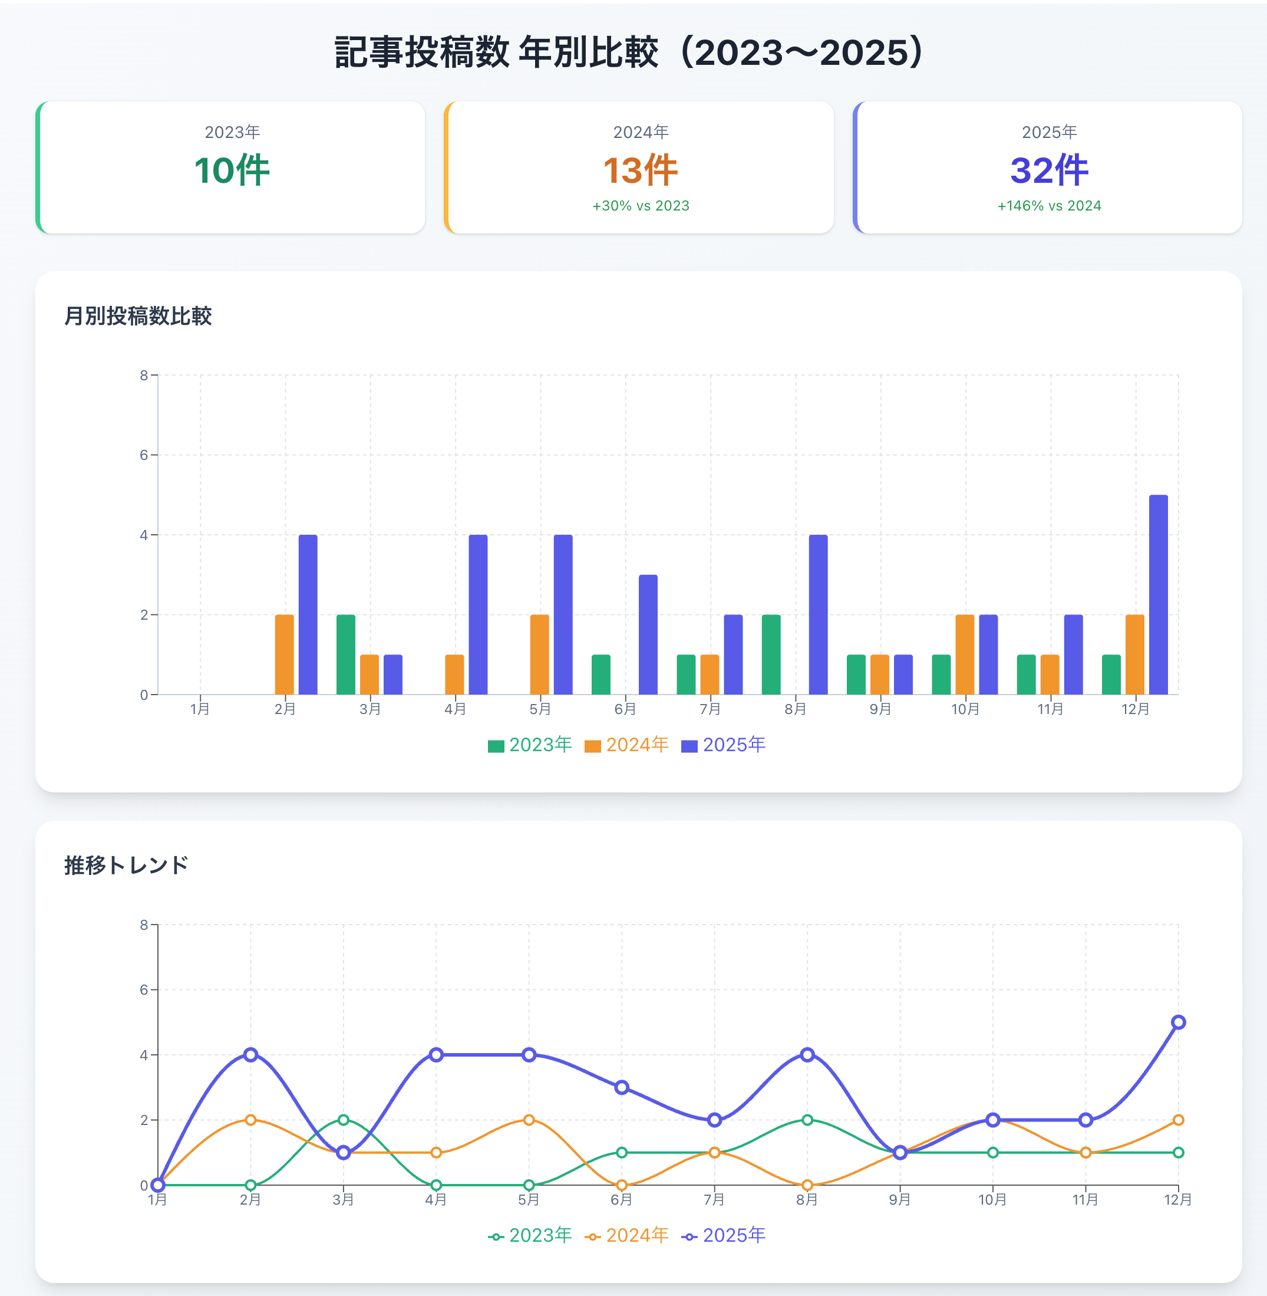Click the 2023年 trend chart legend marker

pyautogui.click(x=496, y=1237)
